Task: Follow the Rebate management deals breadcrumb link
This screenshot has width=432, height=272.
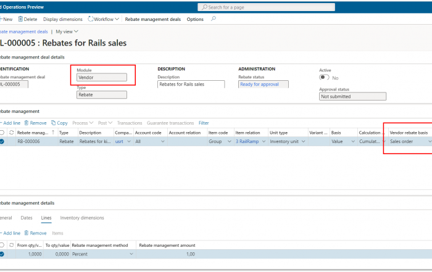Action: (24, 31)
